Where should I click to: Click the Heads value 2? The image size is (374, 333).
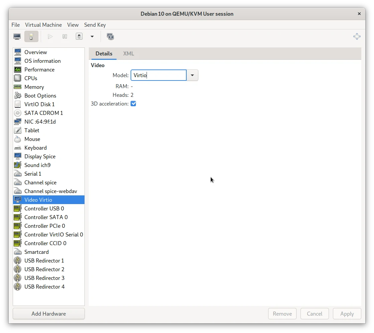click(x=132, y=95)
